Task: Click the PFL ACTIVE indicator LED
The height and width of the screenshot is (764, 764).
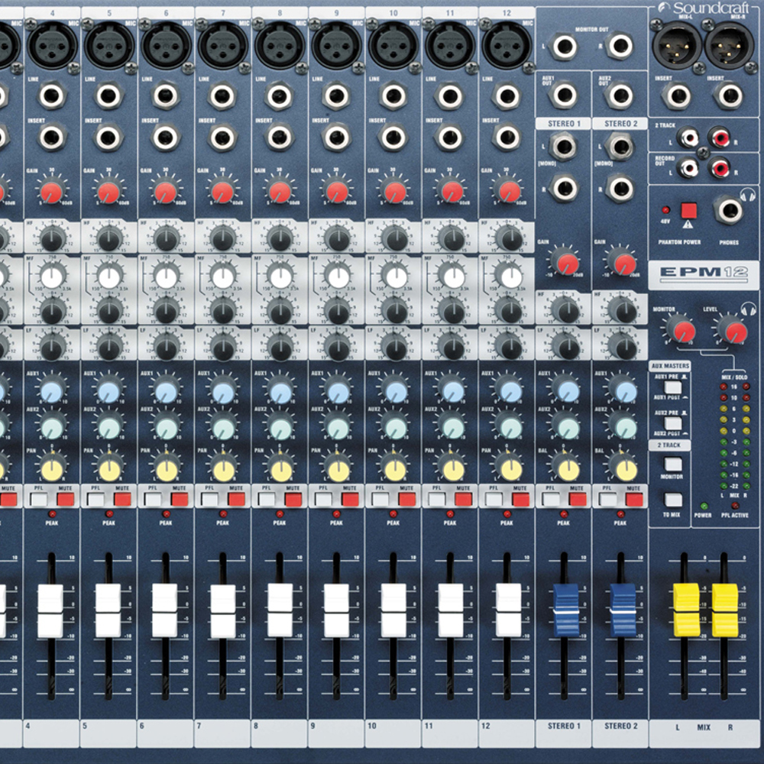Action: coord(735,506)
